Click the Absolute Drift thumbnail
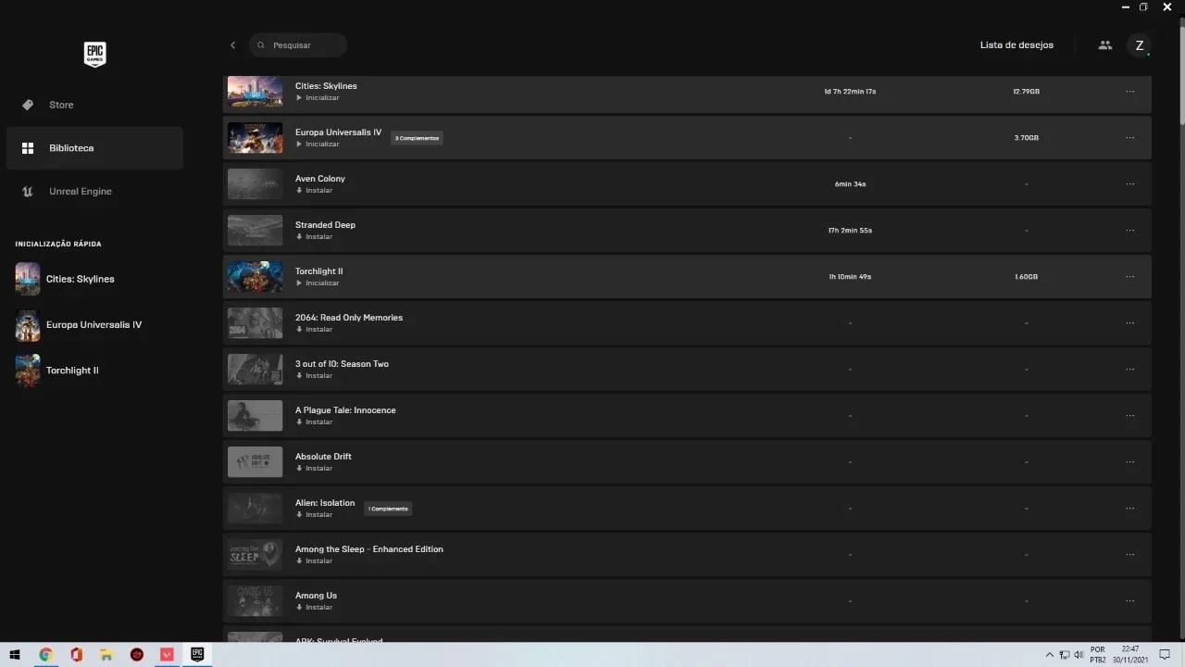This screenshot has width=1185, height=667. click(x=255, y=462)
